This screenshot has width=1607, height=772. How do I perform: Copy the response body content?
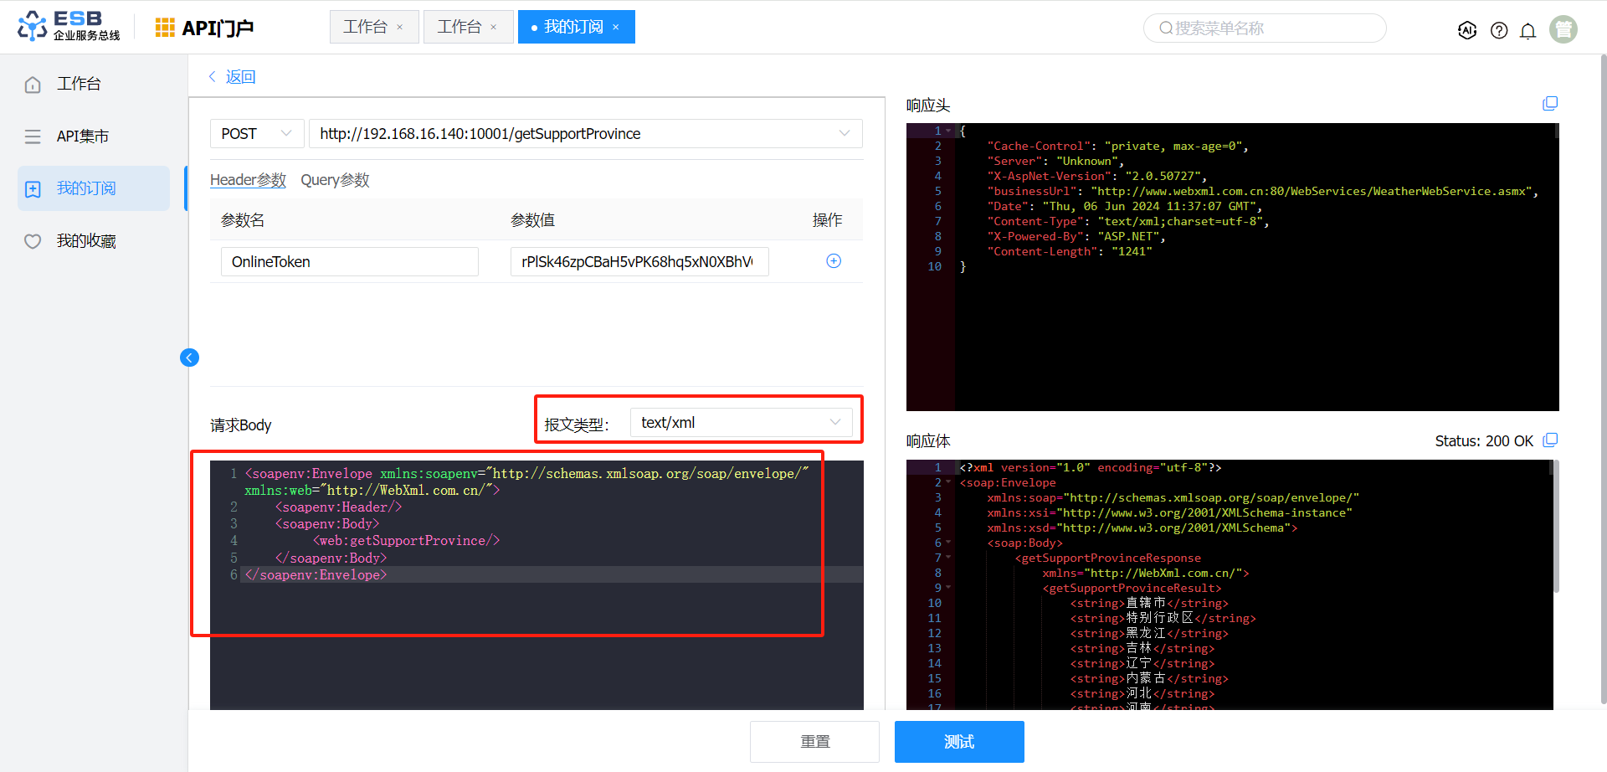coord(1550,440)
